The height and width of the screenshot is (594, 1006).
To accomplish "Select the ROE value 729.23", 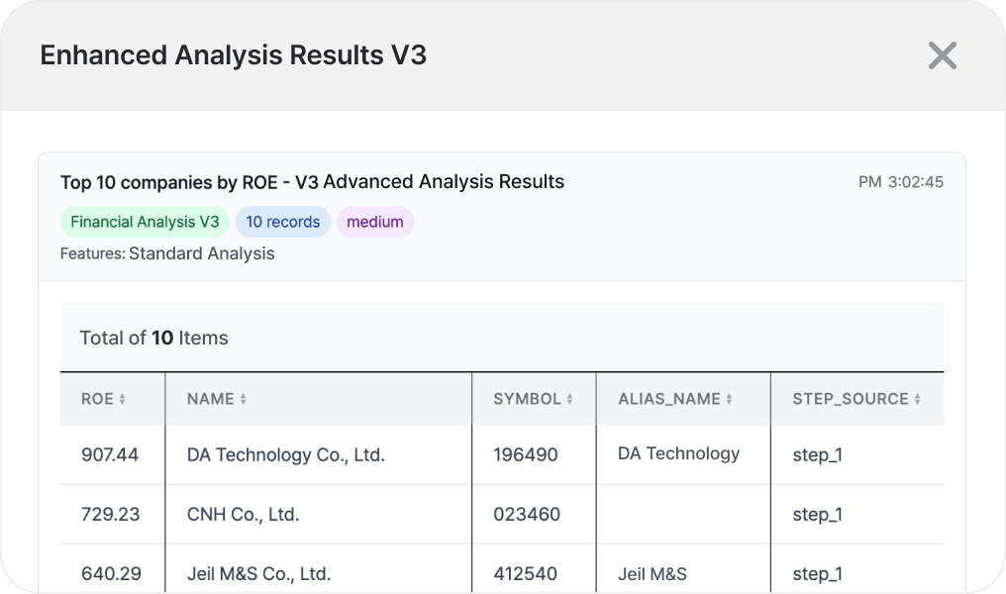I will click(x=110, y=515).
